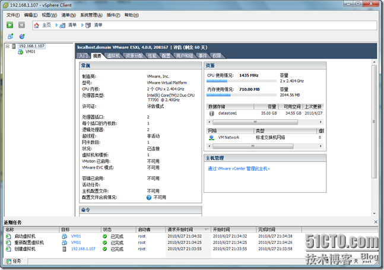Click the tasks icon in status bar
The width and height of the screenshot is (384, 270).
(x=8, y=261)
